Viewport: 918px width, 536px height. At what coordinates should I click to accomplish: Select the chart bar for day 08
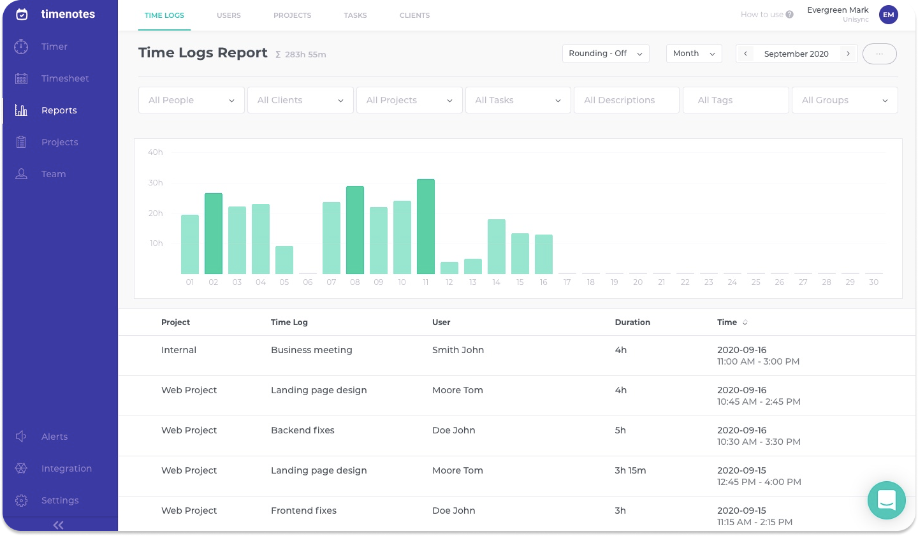click(x=355, y=230)
